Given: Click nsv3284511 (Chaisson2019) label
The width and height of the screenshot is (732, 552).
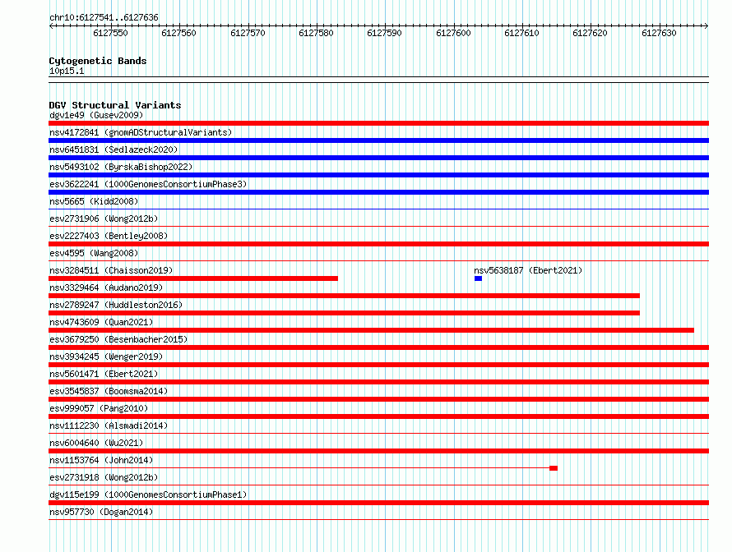Looking at the screenshot, I should click(x=111, y=270).
